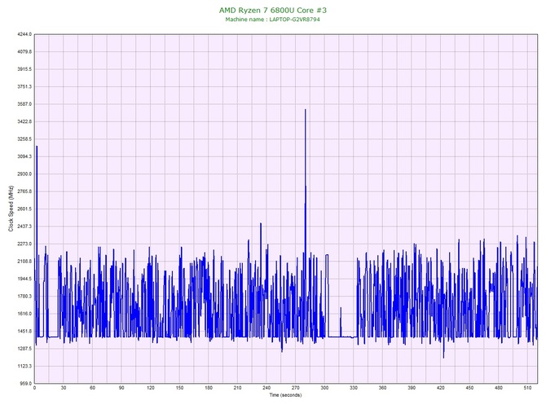Image resolution: width=546 pixels, height=409 pixels.
Task: Click the 3751.3 y-axis value
Action: 24,86
